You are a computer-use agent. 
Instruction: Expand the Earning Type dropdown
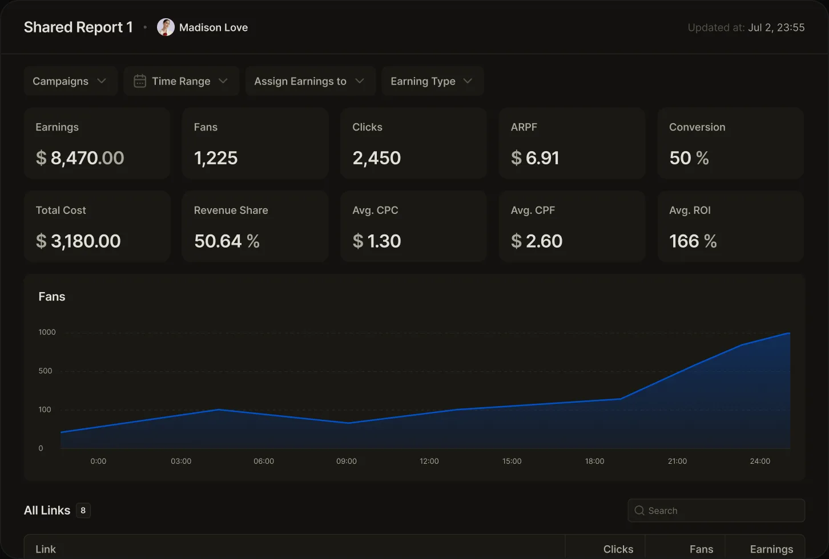(432, 81)
